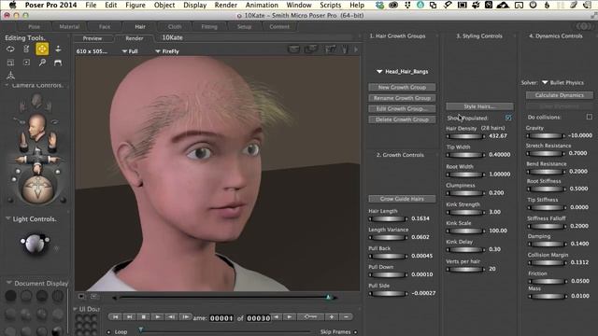Viewport: 598px width, 336px height.
Task: Remove keyframe with minus button
Action: click(347, 316)
